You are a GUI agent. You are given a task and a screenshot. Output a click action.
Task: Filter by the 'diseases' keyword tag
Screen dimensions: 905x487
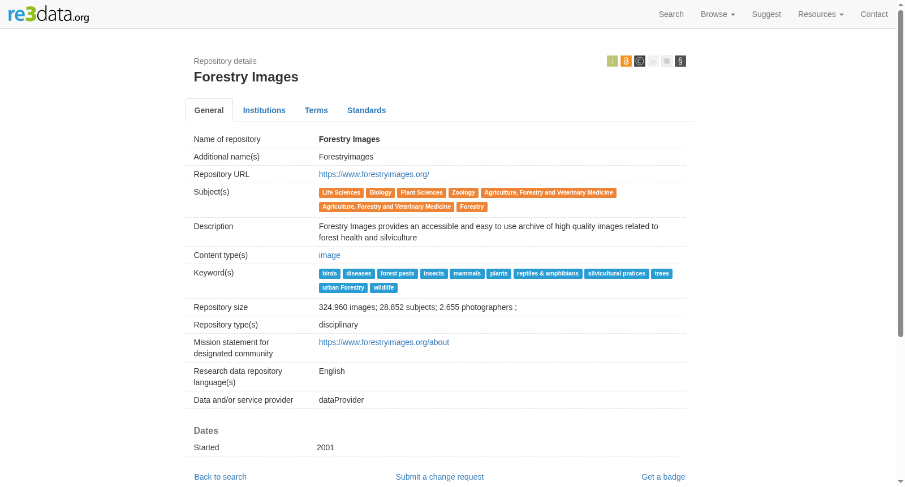click(x=359, y=274)
